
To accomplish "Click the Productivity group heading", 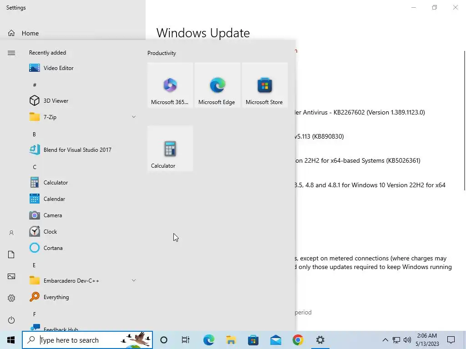I will click(x=162, y=53).
